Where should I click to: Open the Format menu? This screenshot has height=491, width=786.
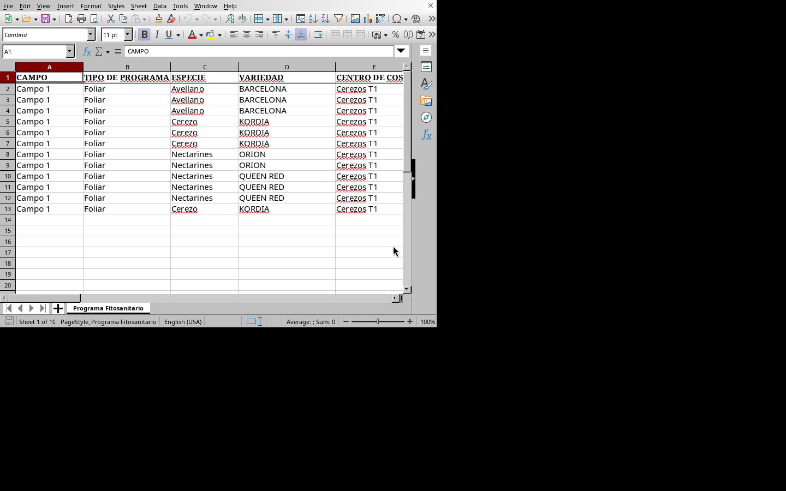tap(91, 6)
